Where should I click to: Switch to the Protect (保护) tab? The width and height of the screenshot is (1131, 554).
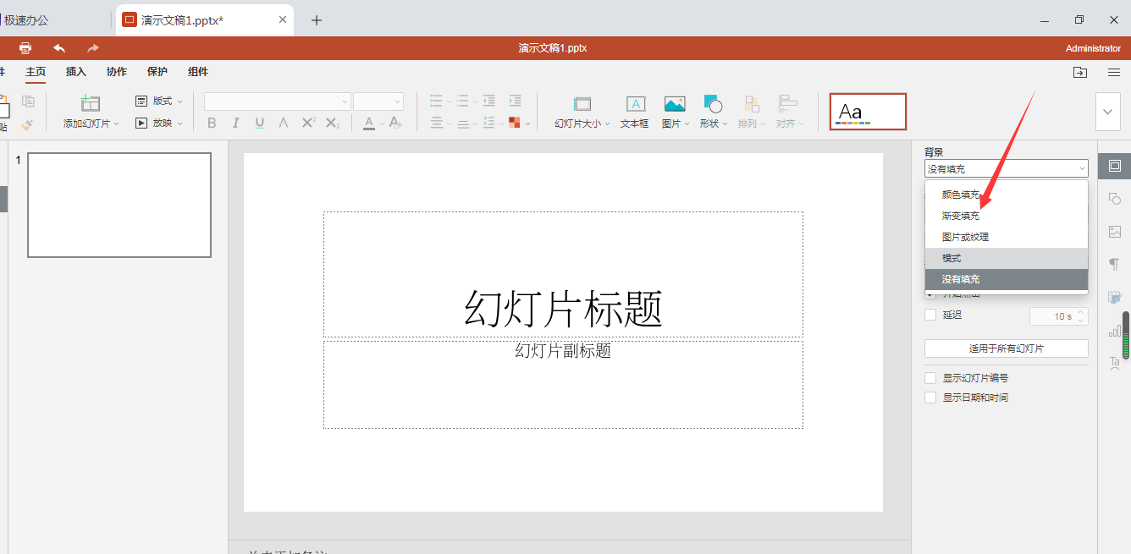[x=157, y=72]
